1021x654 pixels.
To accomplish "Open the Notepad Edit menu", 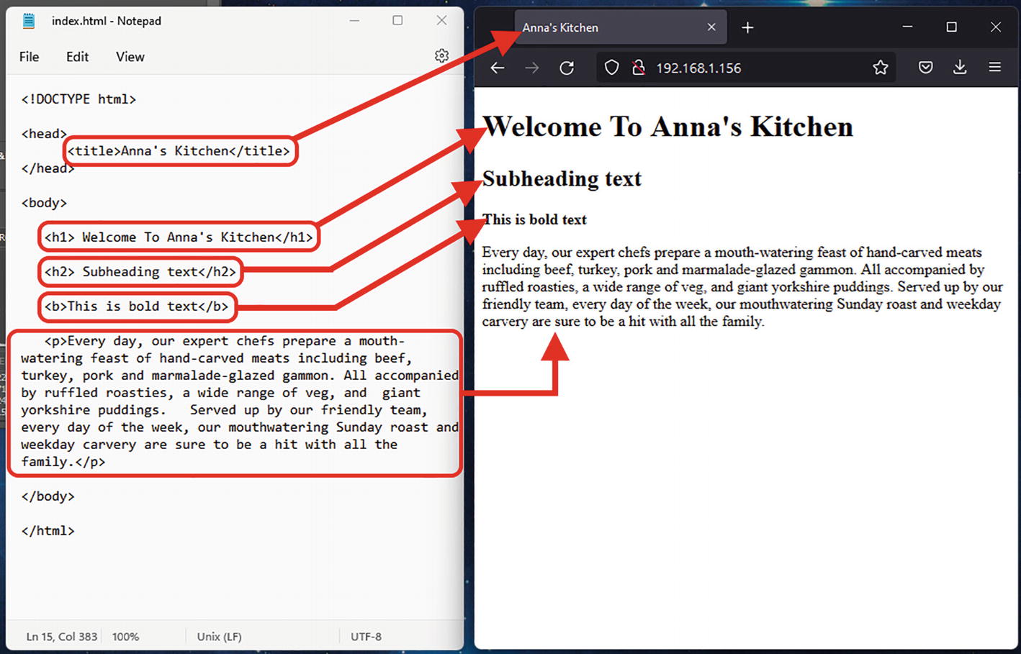I will pyautogui.click(x=77, y=57).
